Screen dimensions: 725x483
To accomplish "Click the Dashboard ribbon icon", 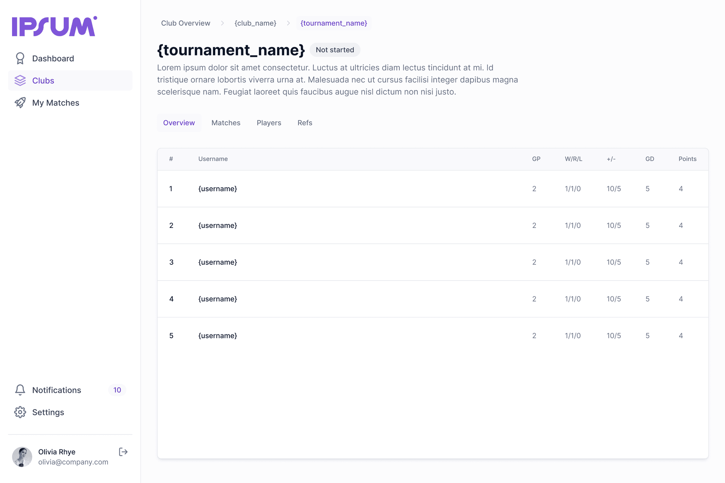I will click(20, 58).
